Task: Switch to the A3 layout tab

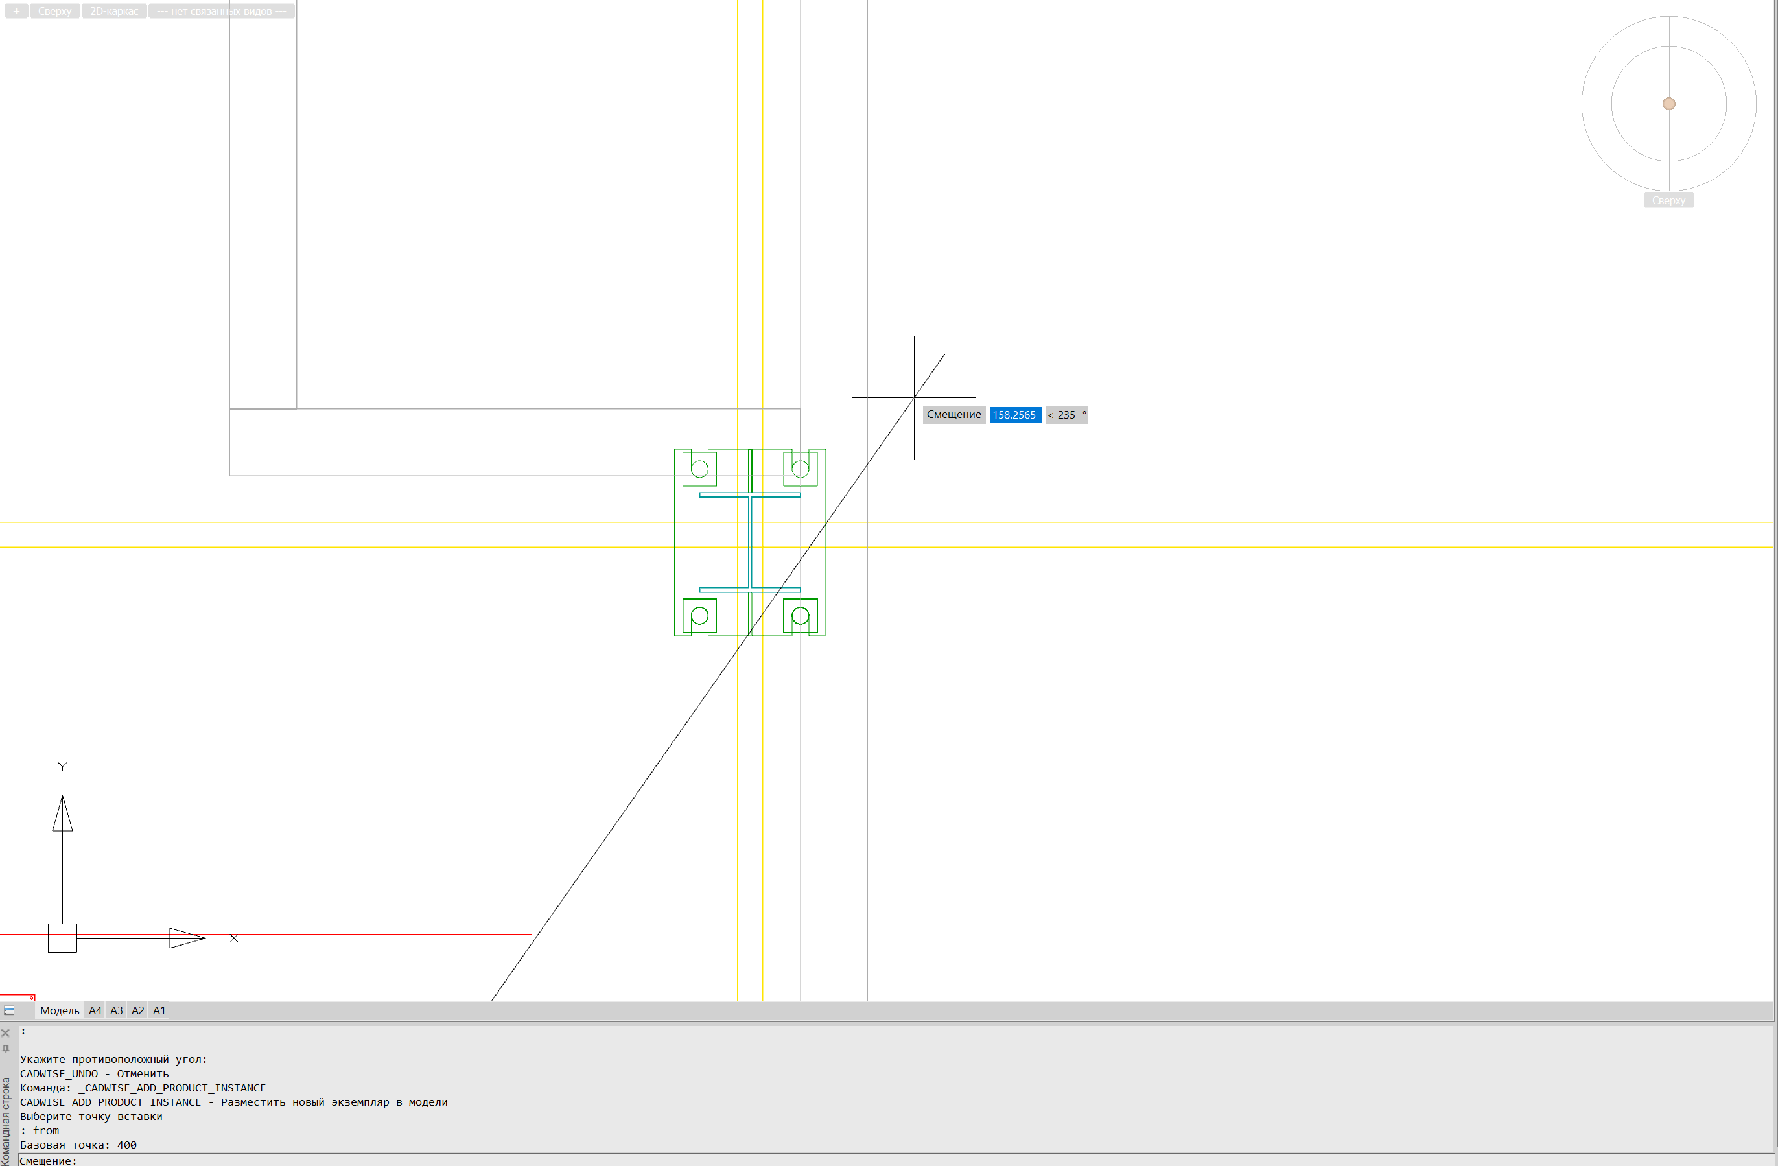Action: tap(117, 1010)
